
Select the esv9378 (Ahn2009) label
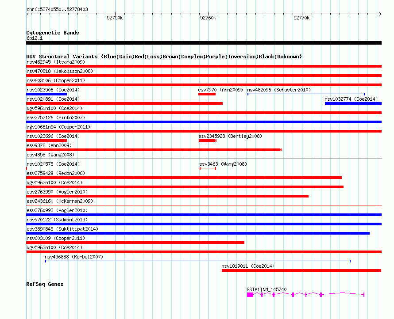click(49, 145)
